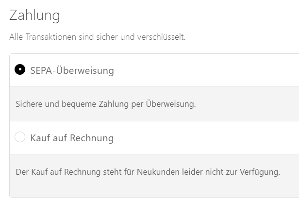Click the 'Alle Transaktionen sind sicher' subtitle
Screen dimensions: 299x199
tap(97, 37)
